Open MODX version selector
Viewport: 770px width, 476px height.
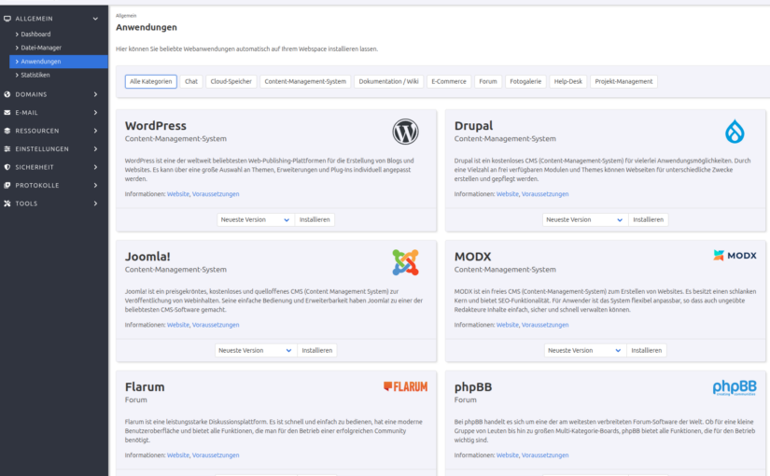tap(584, 351)
